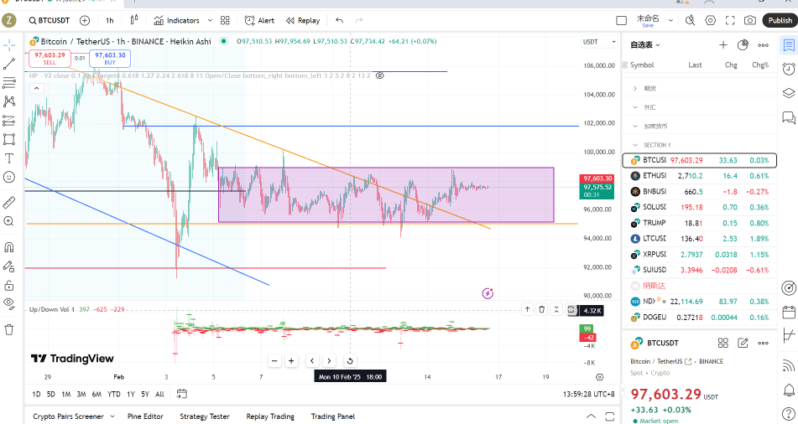Toggle HP V2 indicator visibility
This screenshot has width=798, height=424.
[x=379, y=75]
